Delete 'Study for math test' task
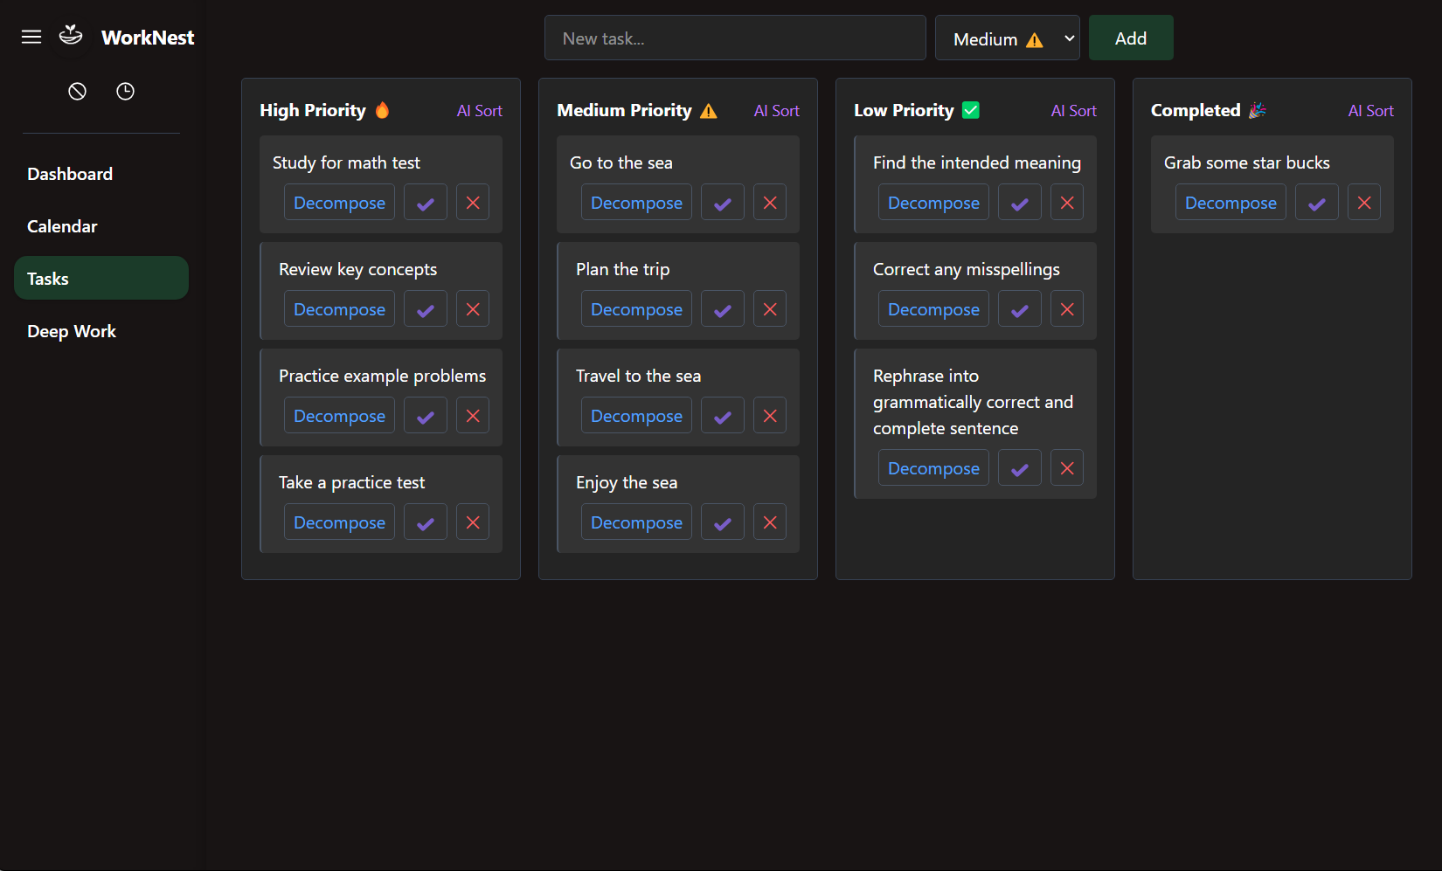Image resolution: width=1442 pixels, height=871 pixels. pos(473,203)
